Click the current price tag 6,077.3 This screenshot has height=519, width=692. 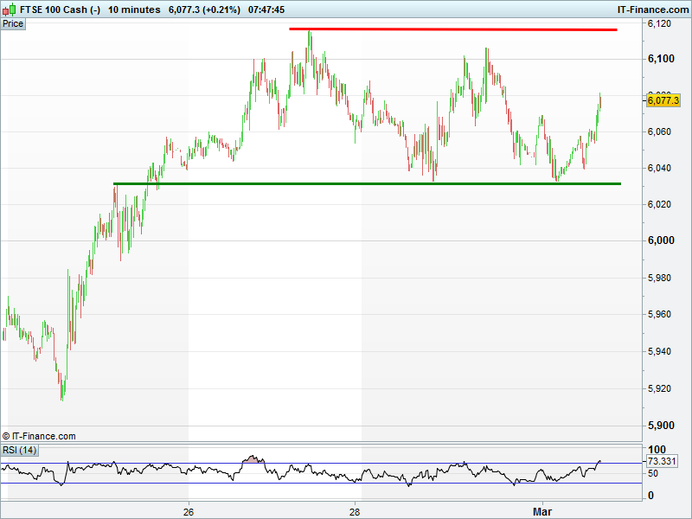(x=663, y=100)
